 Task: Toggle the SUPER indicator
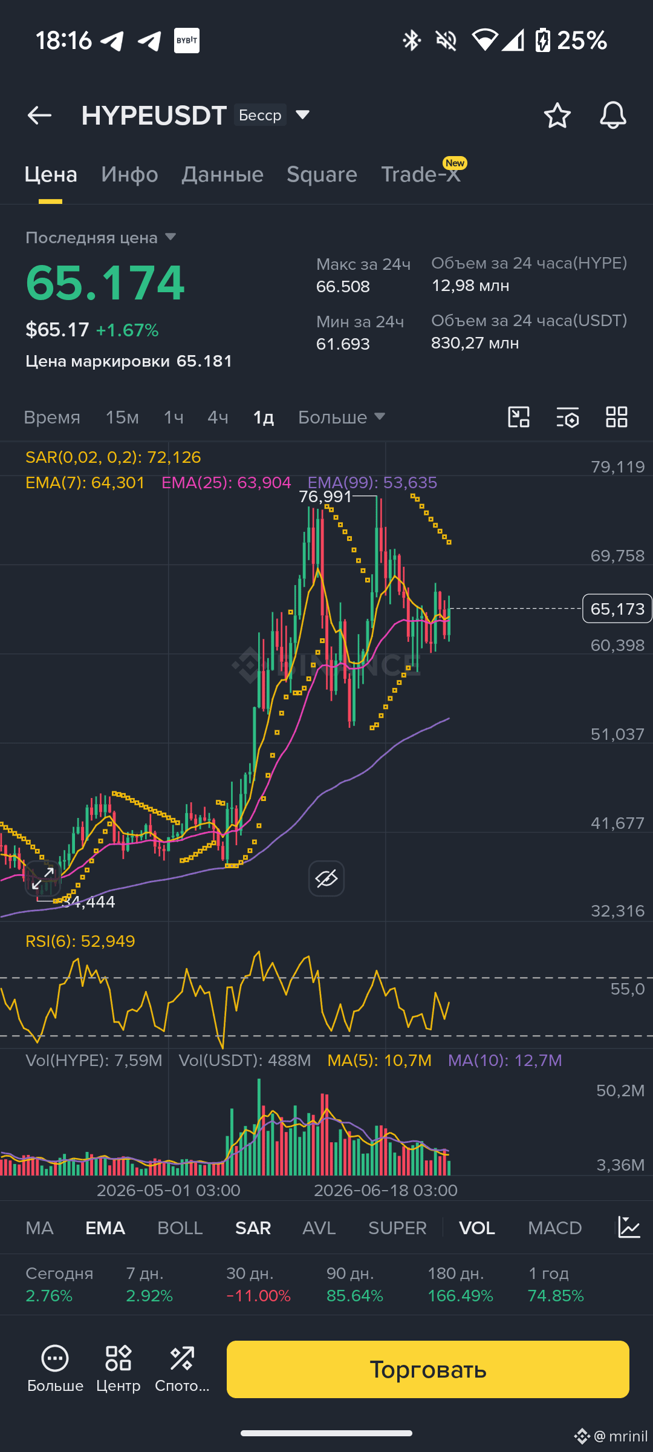tap(397, 1228)
